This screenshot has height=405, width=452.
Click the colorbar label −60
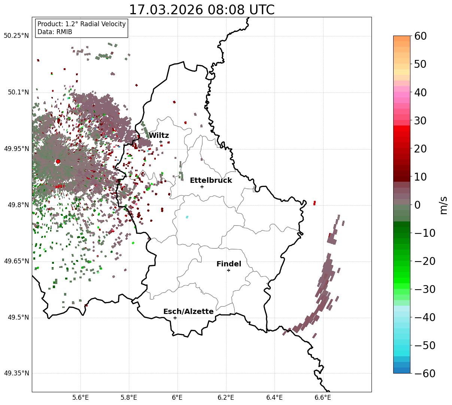(x=425, y=374)
